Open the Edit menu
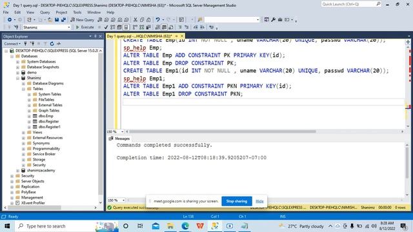The image size is (413, 232). 17,12
